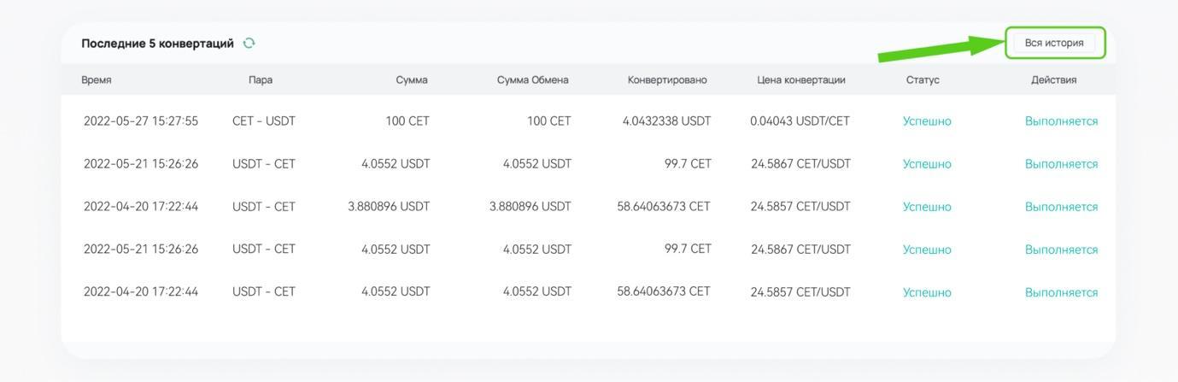Click the CET - USDT pair cell
The image size is (1178, 382).
(264, 121)
